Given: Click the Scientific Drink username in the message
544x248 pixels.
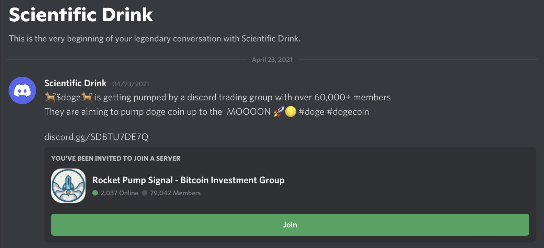Looking at the screenshot, I should [x=75, y=83].
